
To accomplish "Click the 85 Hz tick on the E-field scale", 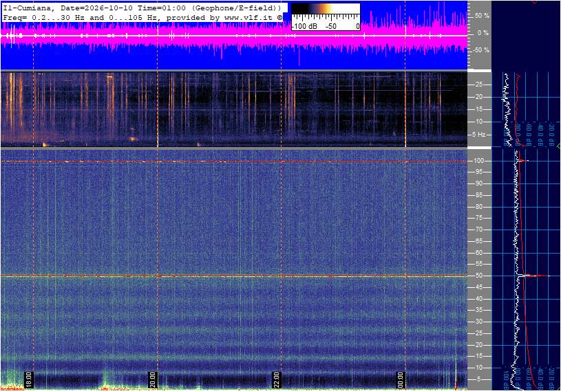I will 478,195.
